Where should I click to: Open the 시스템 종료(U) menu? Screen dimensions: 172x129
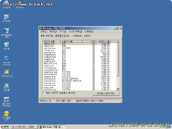pos(75,31)
